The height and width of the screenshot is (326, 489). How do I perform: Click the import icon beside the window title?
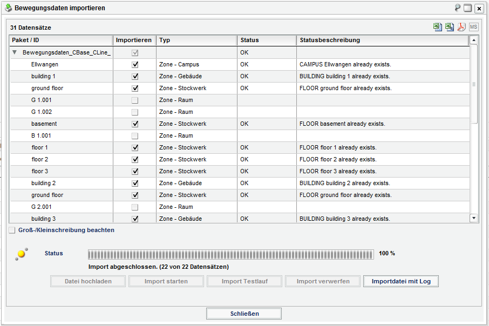click(8, 8)
